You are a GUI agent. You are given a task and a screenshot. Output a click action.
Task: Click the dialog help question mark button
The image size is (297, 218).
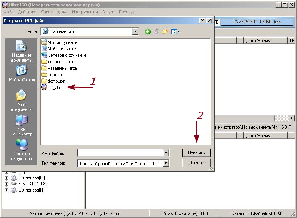pos(202,21)
